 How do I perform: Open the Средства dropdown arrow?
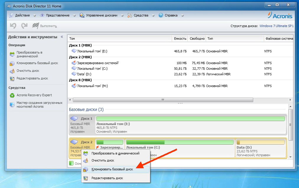pyautogui.click(x=152, y=15)
